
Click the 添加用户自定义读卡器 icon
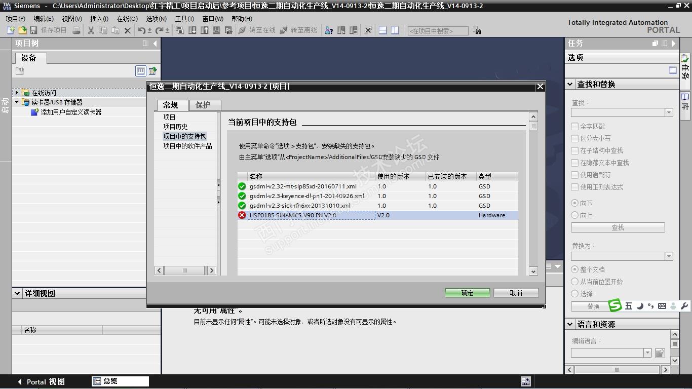click(35, 112)
